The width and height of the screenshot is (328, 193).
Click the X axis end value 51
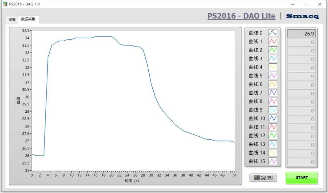point(234,175)
